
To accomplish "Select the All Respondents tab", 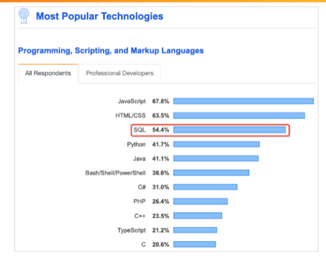I will (48, 74).
